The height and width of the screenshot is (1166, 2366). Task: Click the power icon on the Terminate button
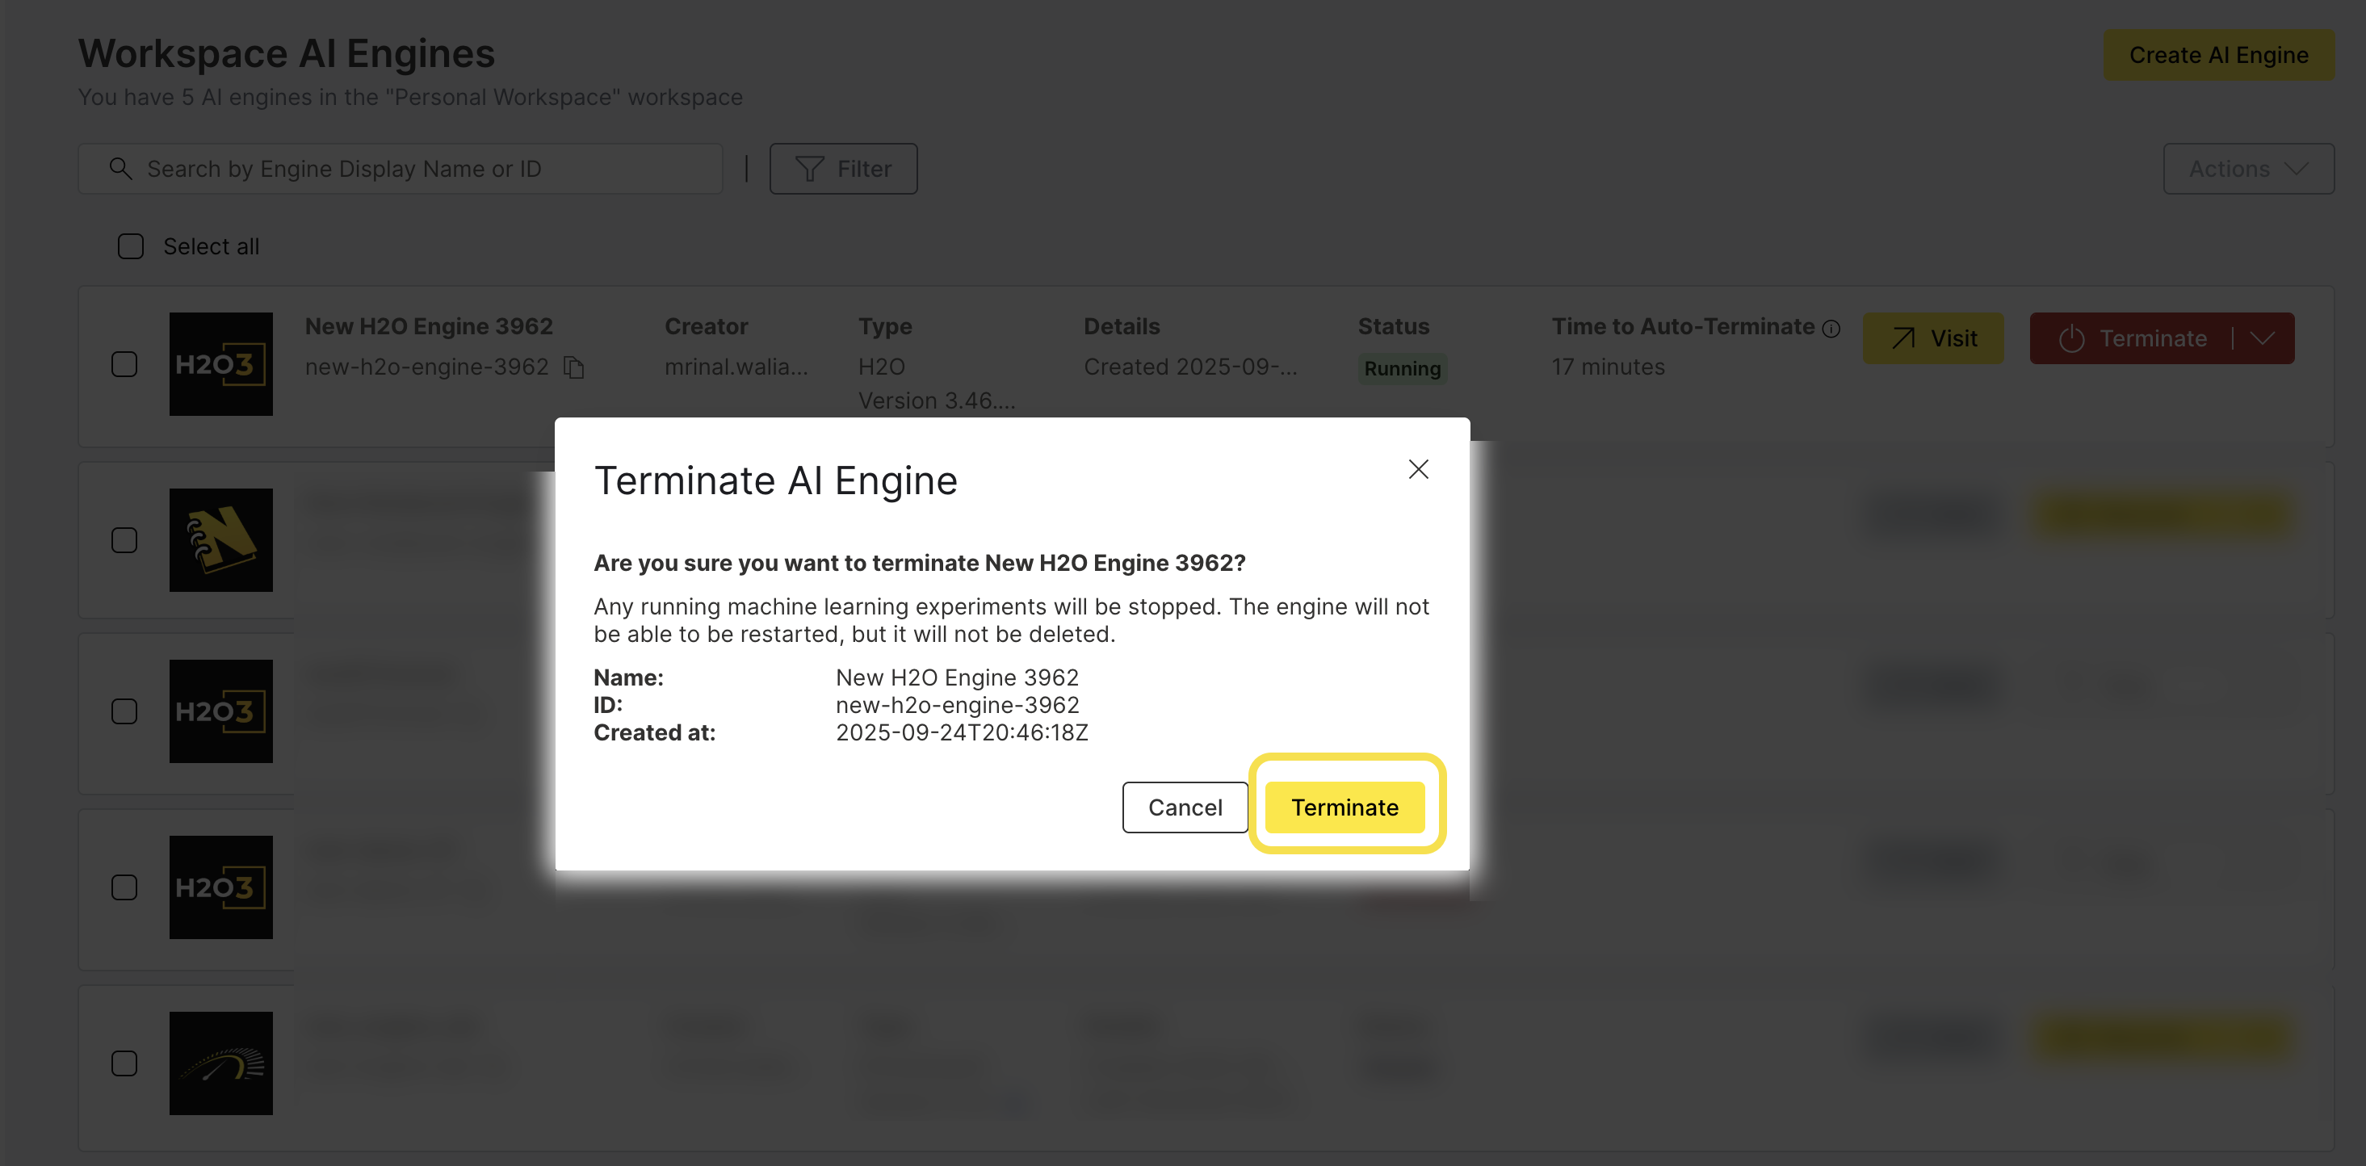click(x=2073, y=338)
